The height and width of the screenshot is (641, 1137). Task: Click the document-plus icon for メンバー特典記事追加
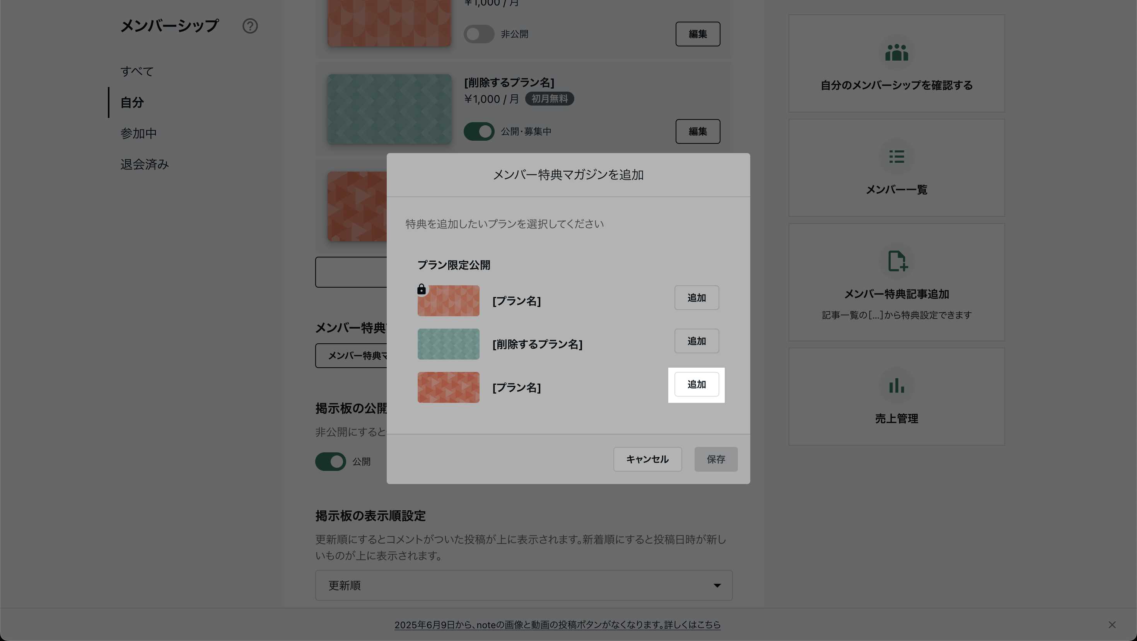pyautogui.click(x=897, y=261)
